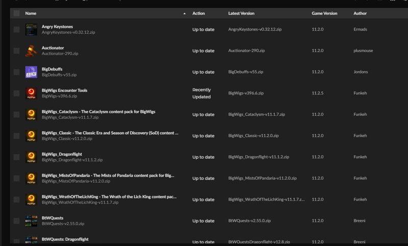This screenshot has width=408, height=246.
Task: Click the Auctionator gavel icon
Action: [31, 51]
